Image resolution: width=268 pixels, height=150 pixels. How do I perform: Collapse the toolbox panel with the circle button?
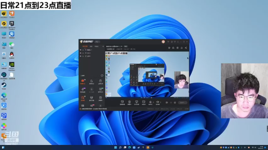[x=102, y=76]
